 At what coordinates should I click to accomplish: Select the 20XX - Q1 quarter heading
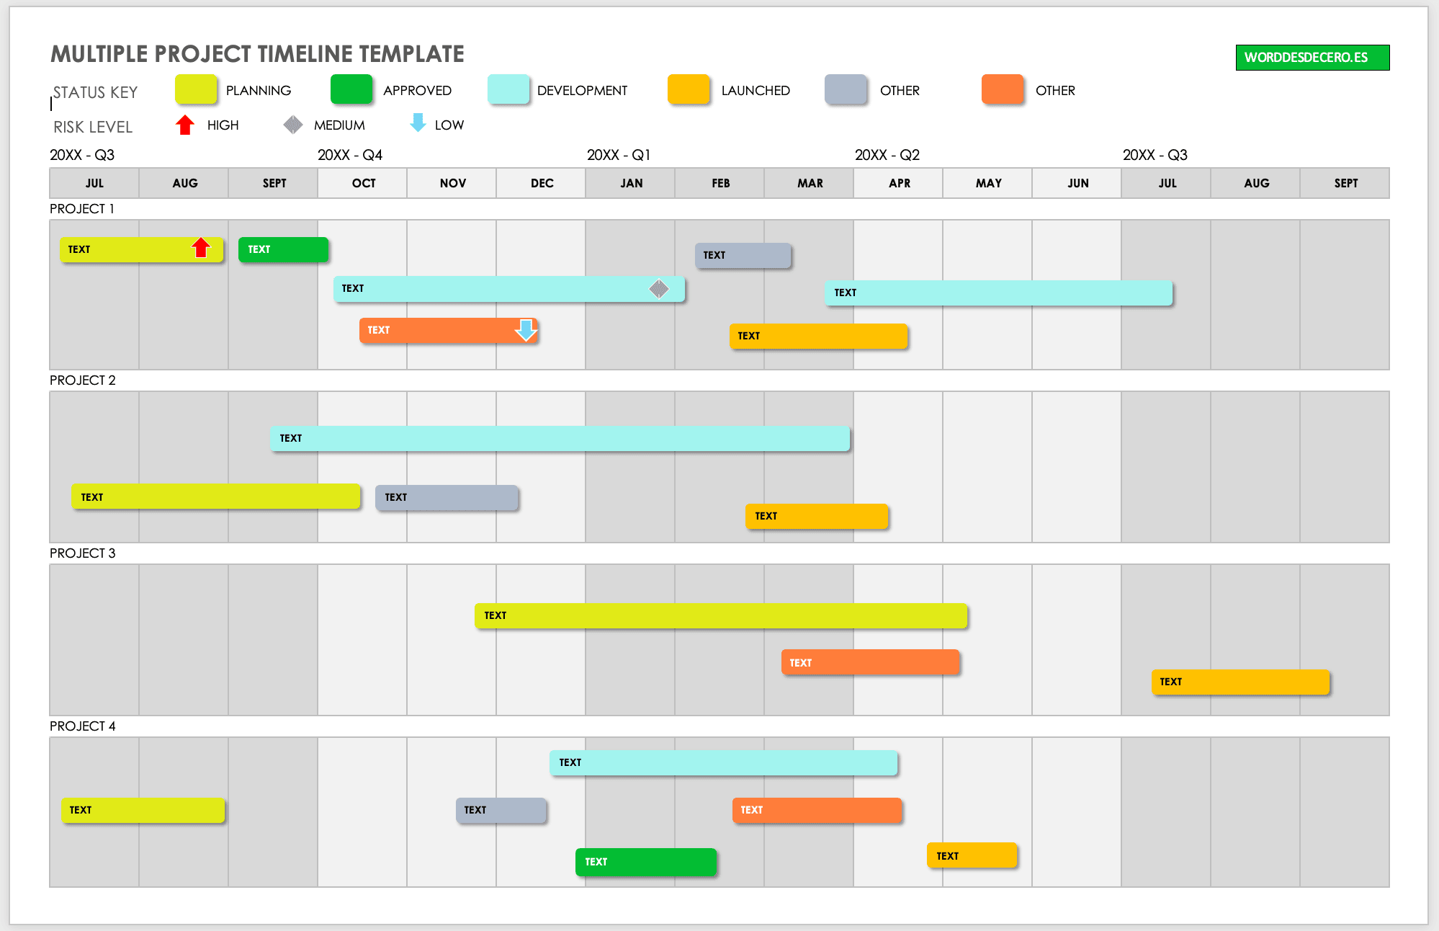point(619,155)
